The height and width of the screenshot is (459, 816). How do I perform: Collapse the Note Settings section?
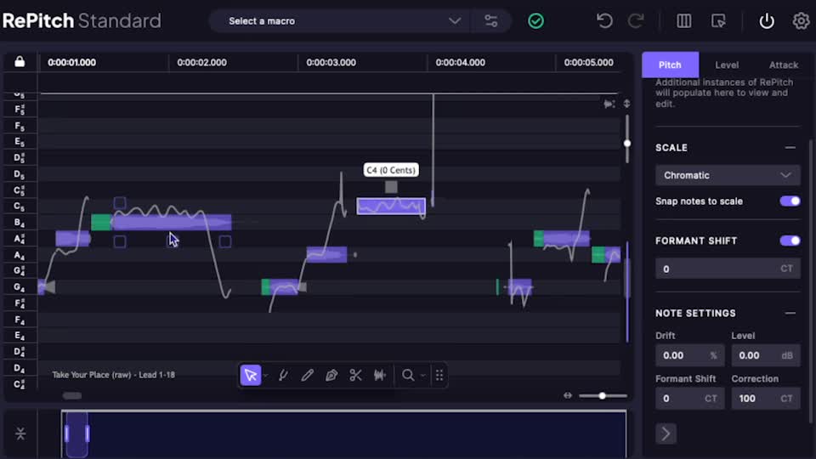(x=790, y=313)
